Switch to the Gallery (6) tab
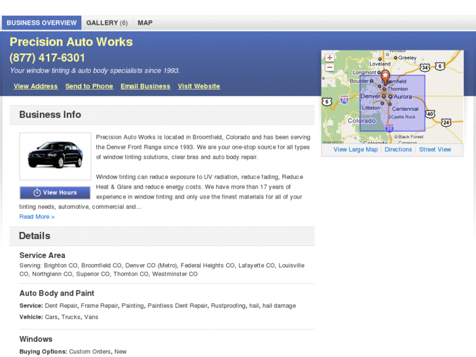 (x=107, y=23)
